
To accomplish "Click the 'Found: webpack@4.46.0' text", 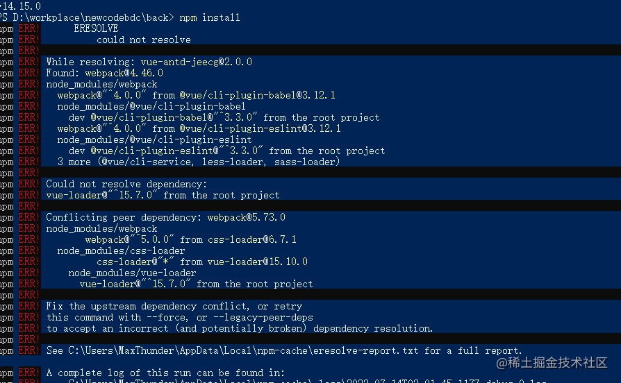I will click(x=105, y=73).
